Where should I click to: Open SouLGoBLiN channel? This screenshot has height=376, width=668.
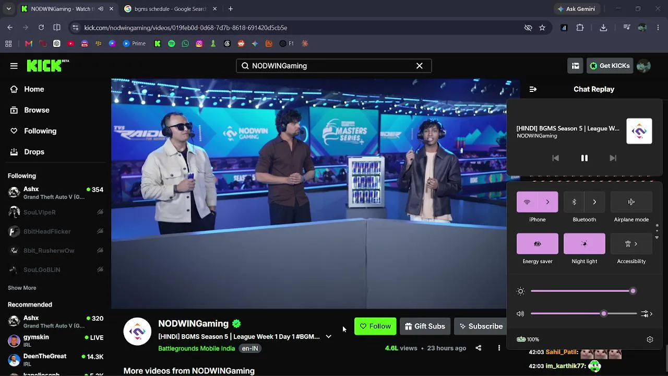pyautogui.click(x=55, y=270)
